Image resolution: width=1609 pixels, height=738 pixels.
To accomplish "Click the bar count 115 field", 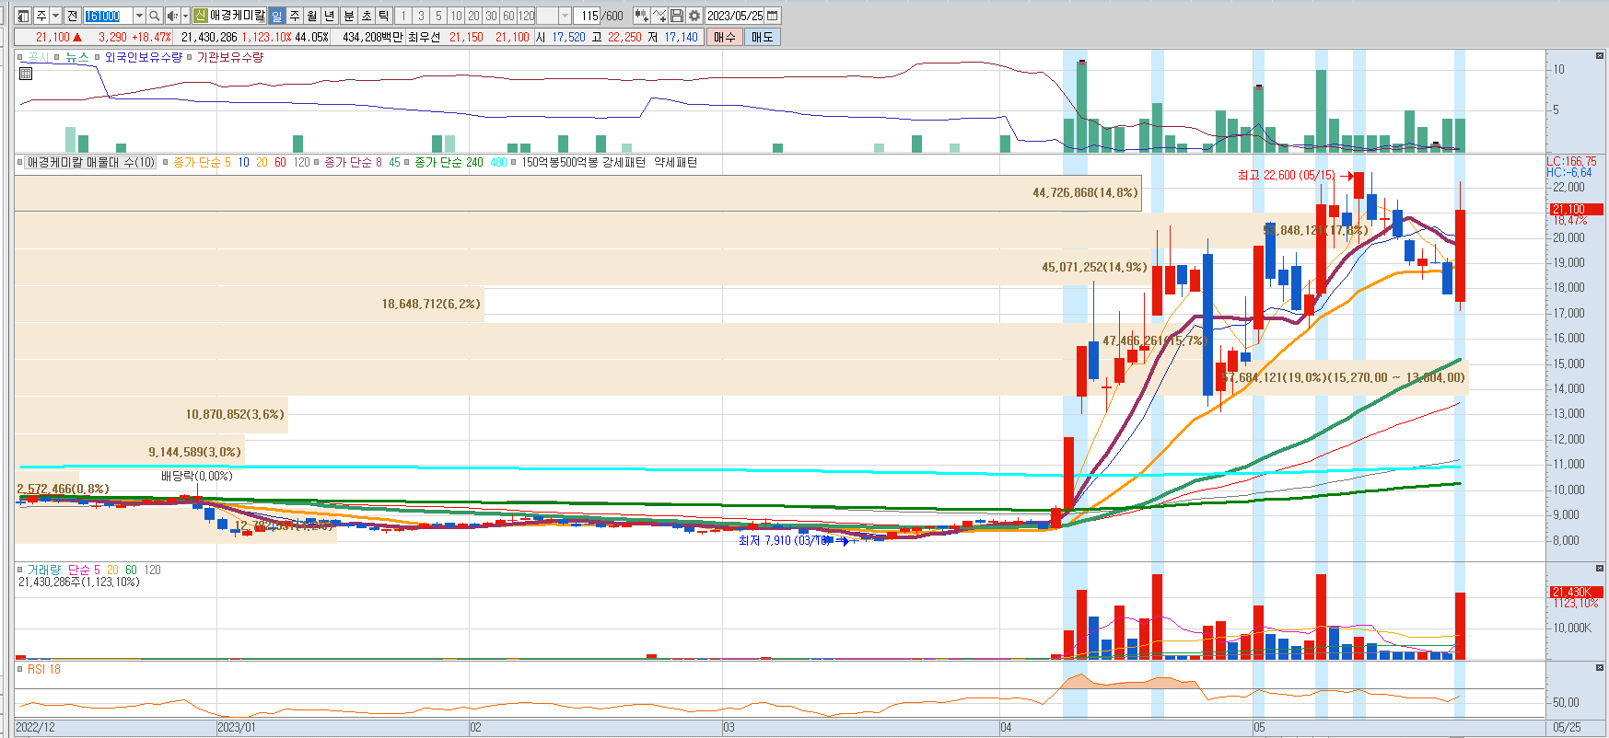I will [587, 16].
